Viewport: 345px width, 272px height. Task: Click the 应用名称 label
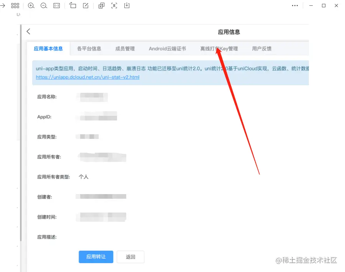click(47, 97)
